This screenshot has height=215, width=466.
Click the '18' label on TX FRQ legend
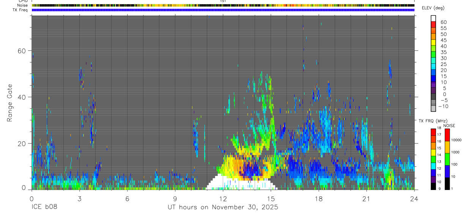point(439,128)
